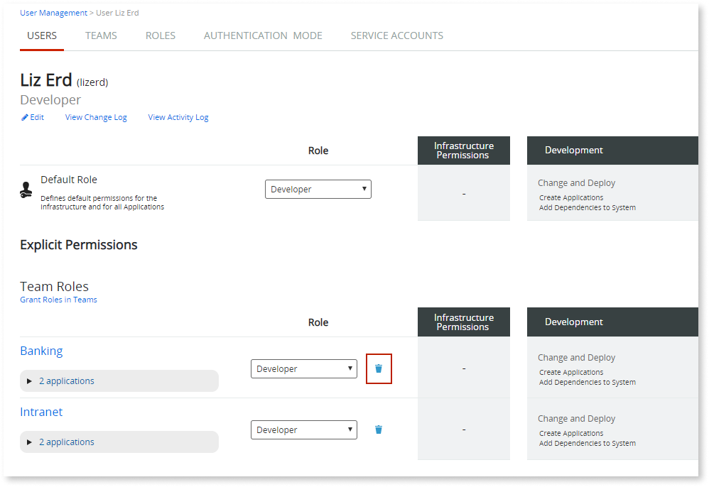Remove the Intranet role using its trash icon
The image size is (709, 487).
(x=378, y=429)
